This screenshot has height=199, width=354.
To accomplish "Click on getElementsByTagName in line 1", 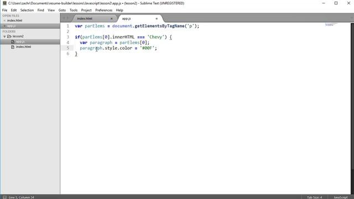I will pos(160,26).
